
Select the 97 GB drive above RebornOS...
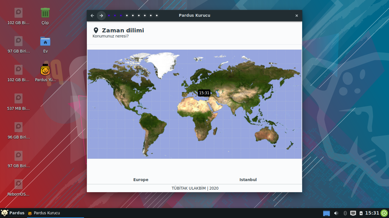pos(19,159)
